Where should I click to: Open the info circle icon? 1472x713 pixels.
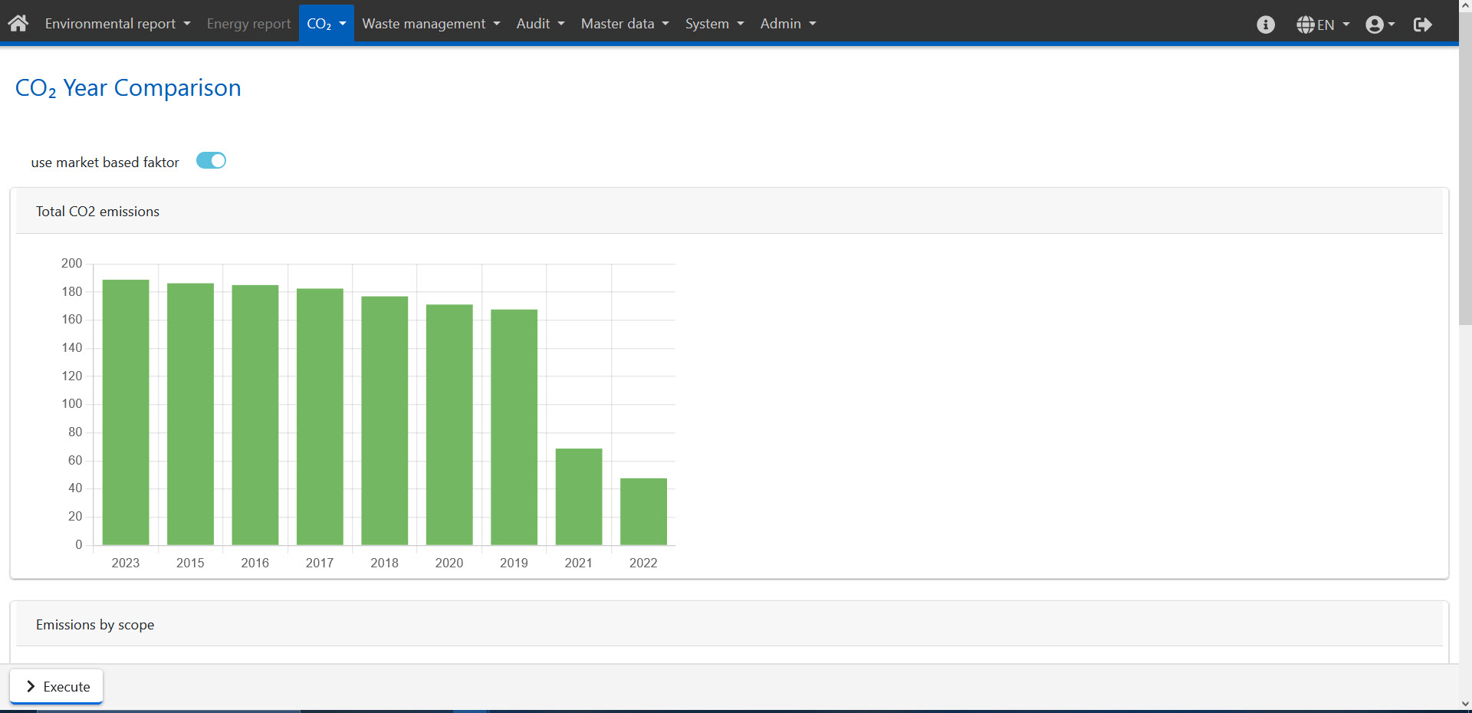point(1266,25)
